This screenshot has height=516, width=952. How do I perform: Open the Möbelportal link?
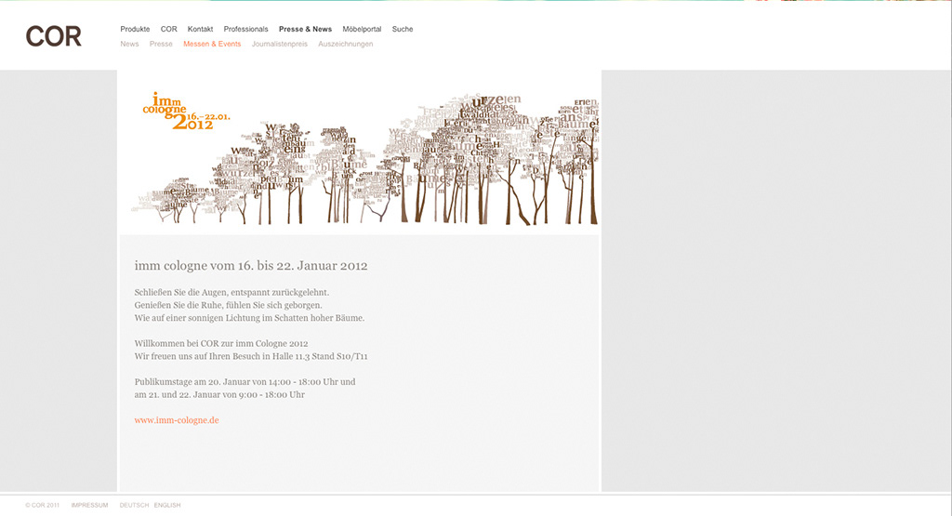[x=362, y=29]
